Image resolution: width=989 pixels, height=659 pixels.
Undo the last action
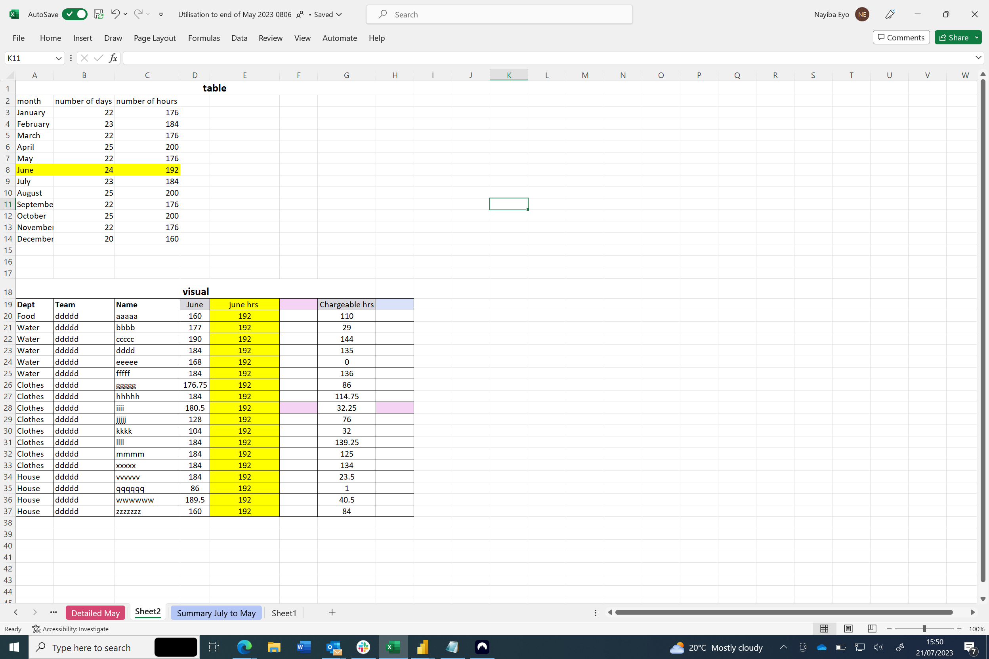tap(115, 14)
